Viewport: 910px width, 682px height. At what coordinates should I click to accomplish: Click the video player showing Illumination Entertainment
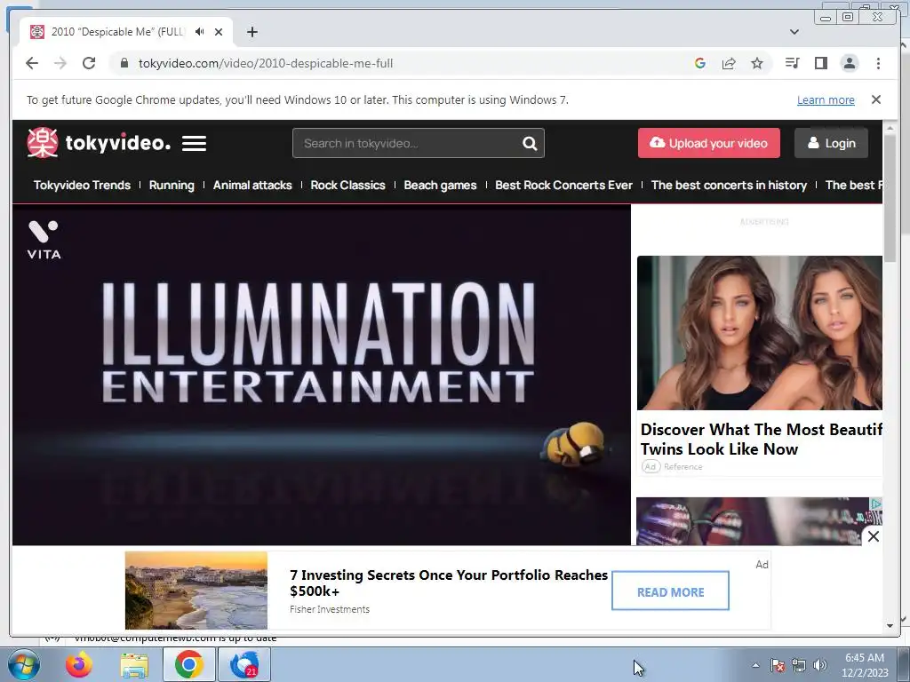point(321,375)
